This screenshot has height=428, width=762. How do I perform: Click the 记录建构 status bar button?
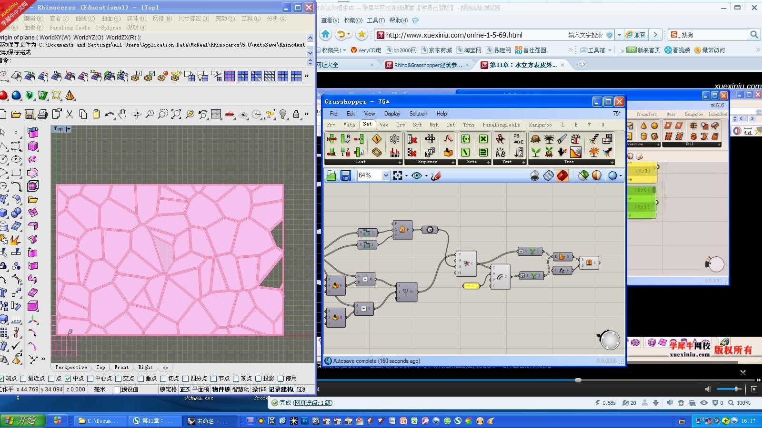tap(281, 389)
